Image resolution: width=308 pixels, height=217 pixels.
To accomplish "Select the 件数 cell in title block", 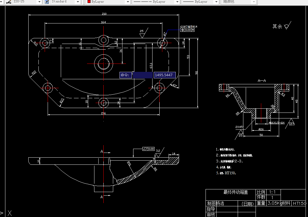I will pos(261,197).
